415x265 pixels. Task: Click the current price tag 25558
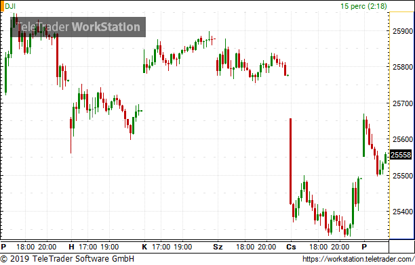coord(401,155)
